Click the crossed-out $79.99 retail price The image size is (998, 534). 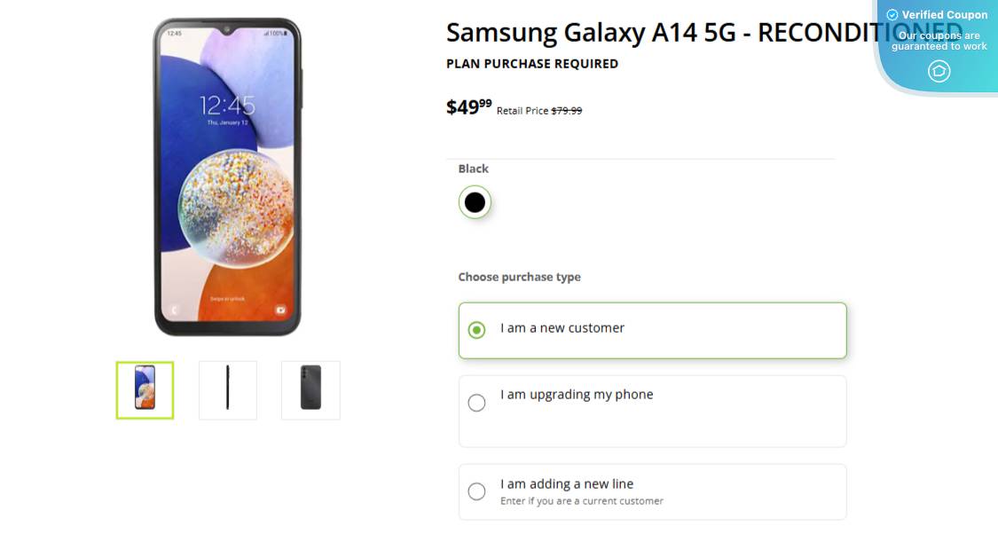tap(567, 111)
